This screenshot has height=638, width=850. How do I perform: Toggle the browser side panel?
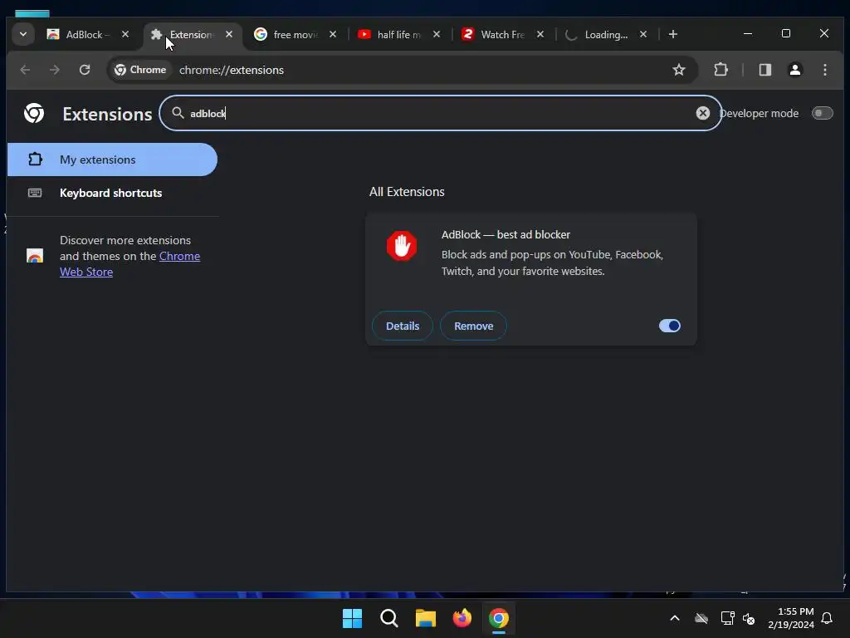tap(765, 70)
